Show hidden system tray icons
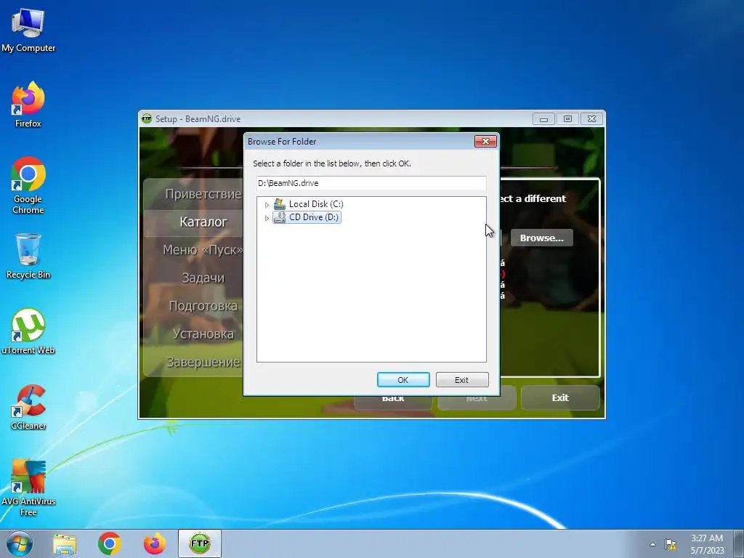The image size is (744, 558). click(653, 544)
